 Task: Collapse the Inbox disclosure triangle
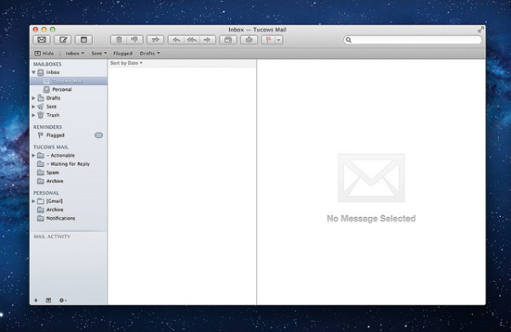(34, 72)
